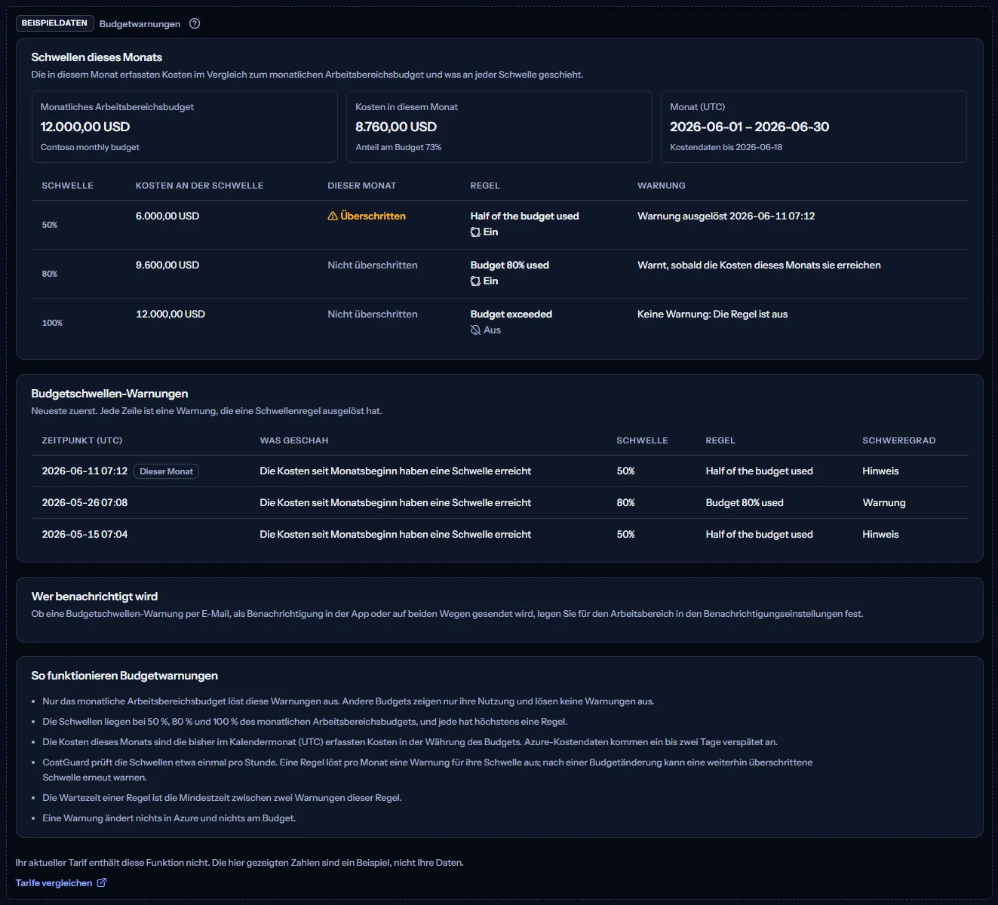Select the 2026-05-15 07:04 warning row
The width and height of the screenshot is (998, 905).
pos(499,535)
